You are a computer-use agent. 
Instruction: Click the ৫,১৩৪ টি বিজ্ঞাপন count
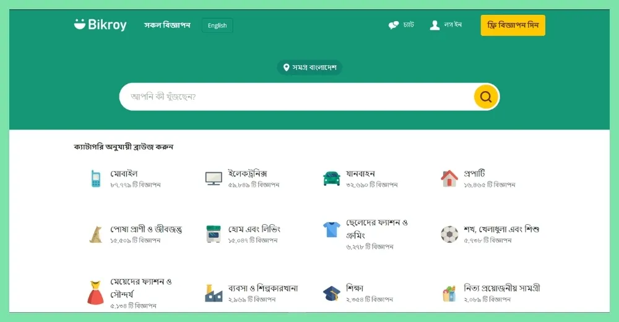tap(133, 306)
